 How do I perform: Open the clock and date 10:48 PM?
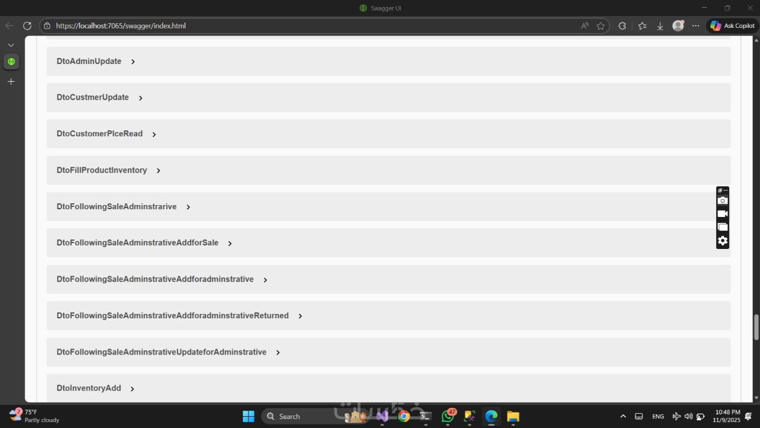coord(727,416)
